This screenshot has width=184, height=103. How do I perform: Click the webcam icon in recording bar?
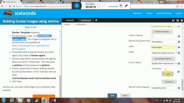121,5
